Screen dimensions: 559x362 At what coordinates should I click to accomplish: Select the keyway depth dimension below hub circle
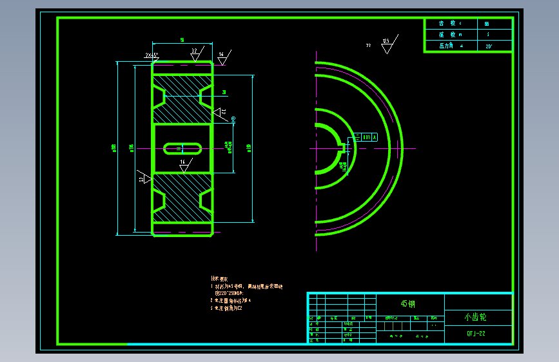coord(343,166)
